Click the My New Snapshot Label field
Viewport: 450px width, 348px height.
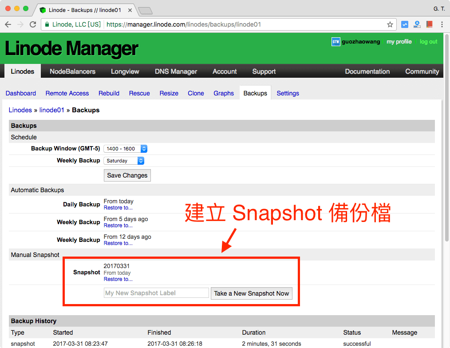click(156, 293)
